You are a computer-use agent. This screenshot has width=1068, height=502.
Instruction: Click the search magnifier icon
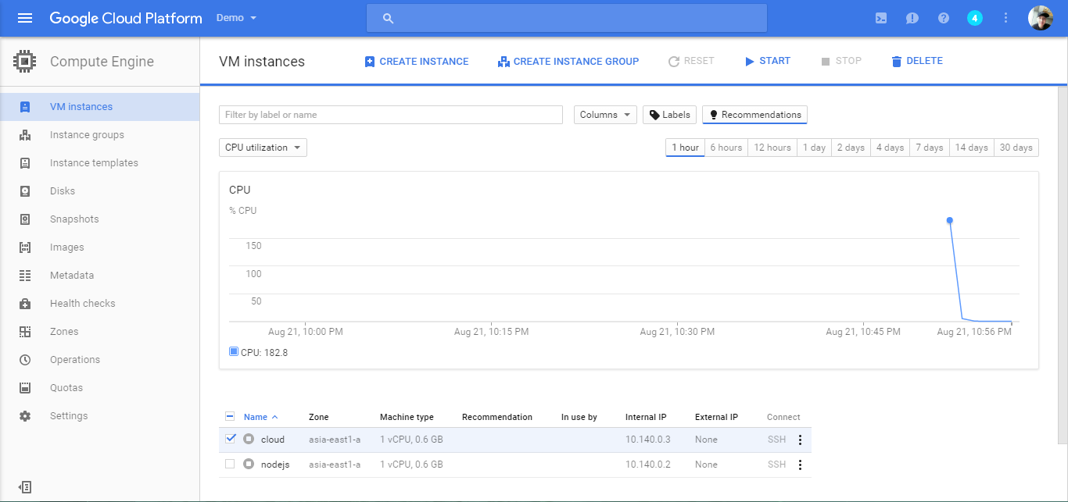tap(389, 18)
